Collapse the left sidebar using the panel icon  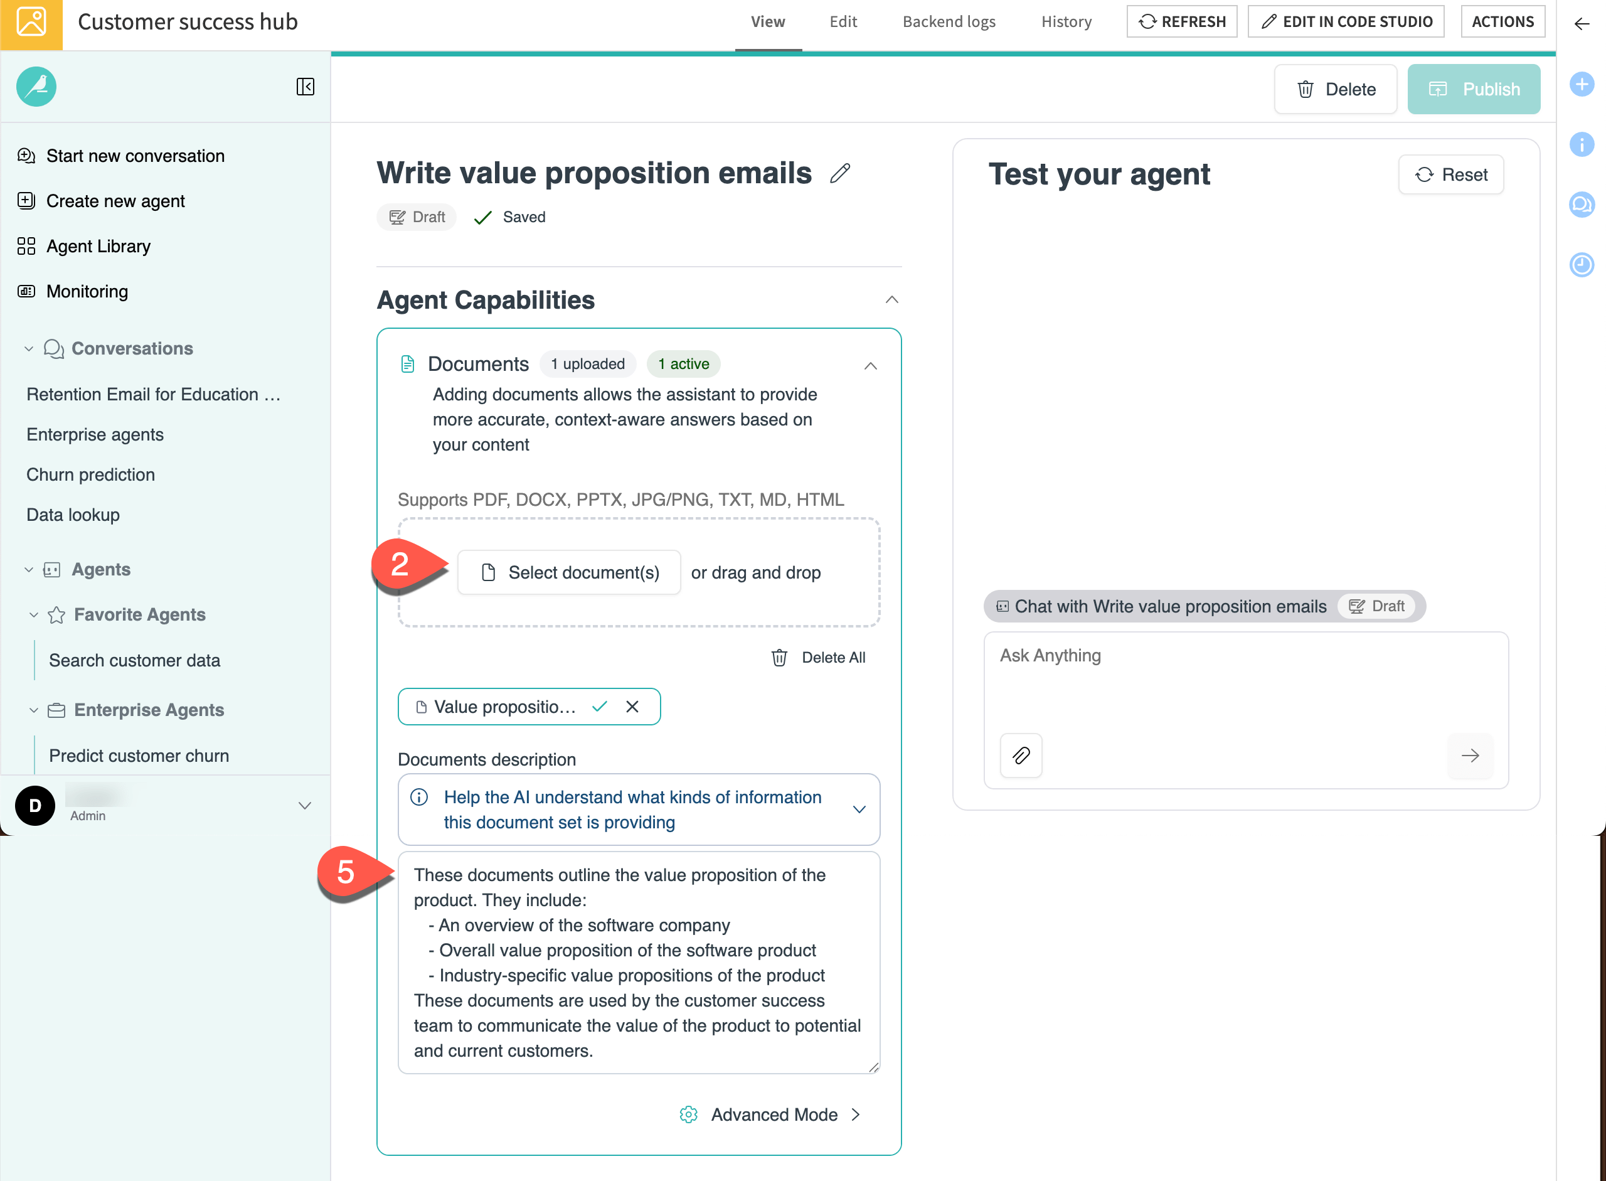(305, 87)
